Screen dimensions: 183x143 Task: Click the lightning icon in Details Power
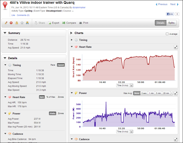10,113
